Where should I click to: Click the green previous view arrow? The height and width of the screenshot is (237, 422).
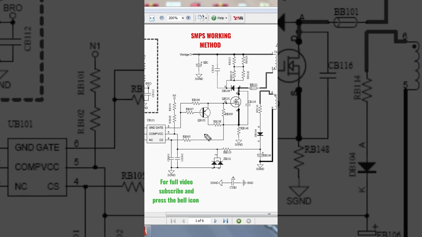[x=239, y=221]
